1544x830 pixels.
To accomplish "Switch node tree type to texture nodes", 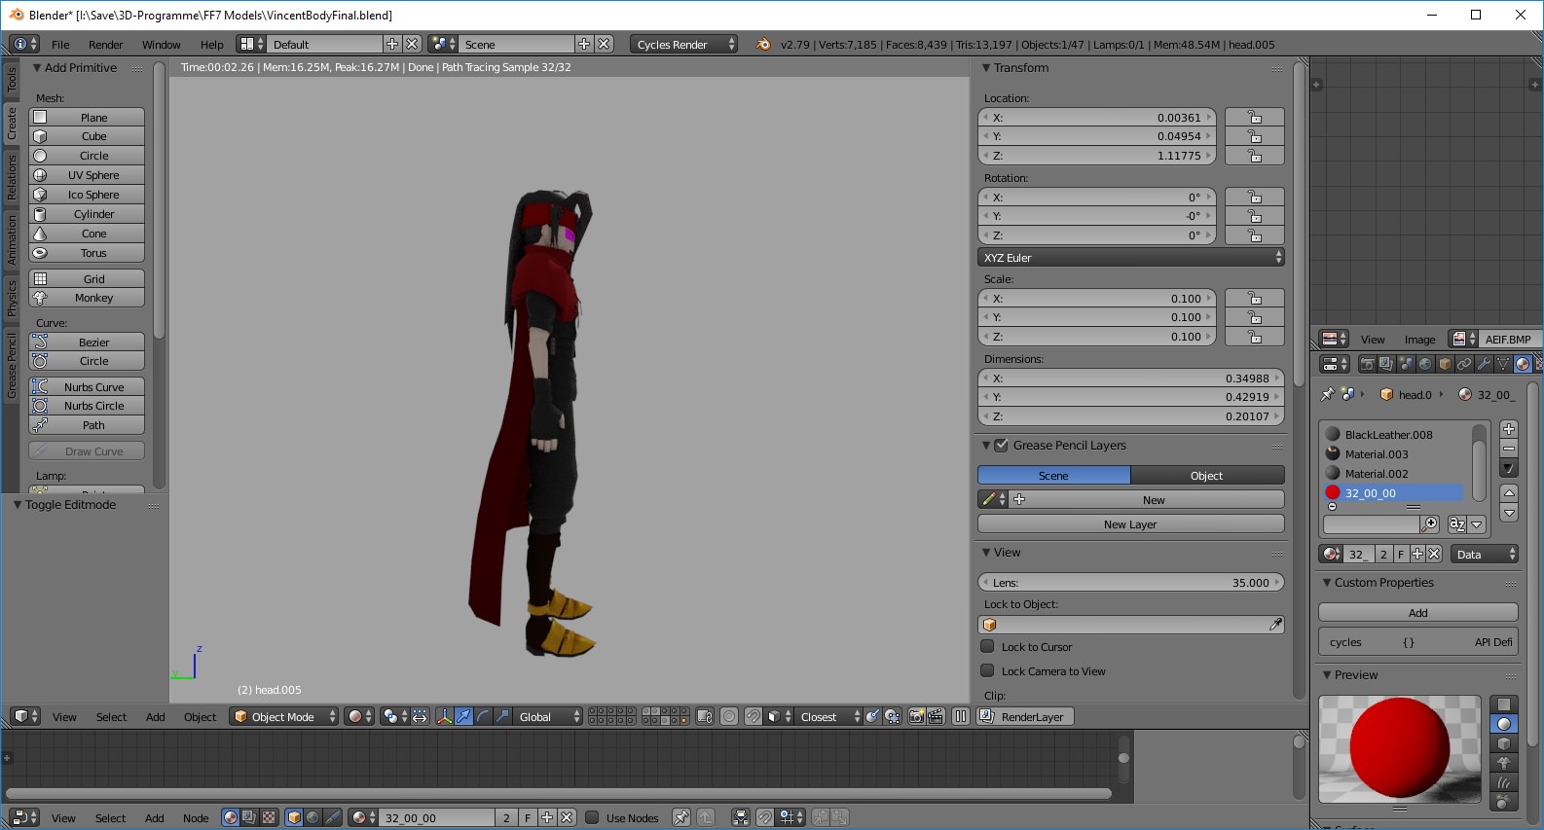I will click(x=269, y=817).
